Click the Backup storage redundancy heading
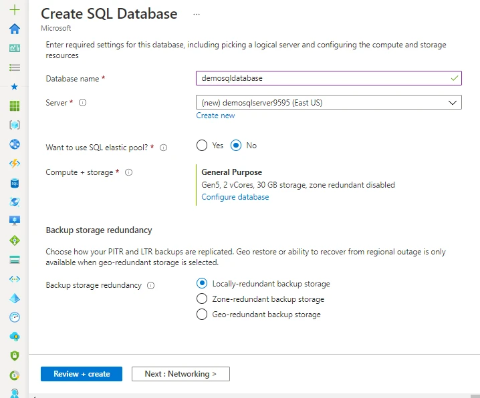Screen dimensions: 480x398 coord(99,230)
